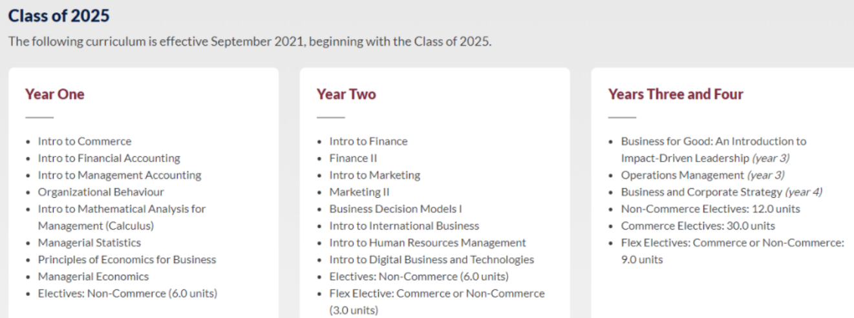Viewport: 854px width, 318px height.
Task: Click Intro to Digital Business and Technologies
Action: pos(431,260)
